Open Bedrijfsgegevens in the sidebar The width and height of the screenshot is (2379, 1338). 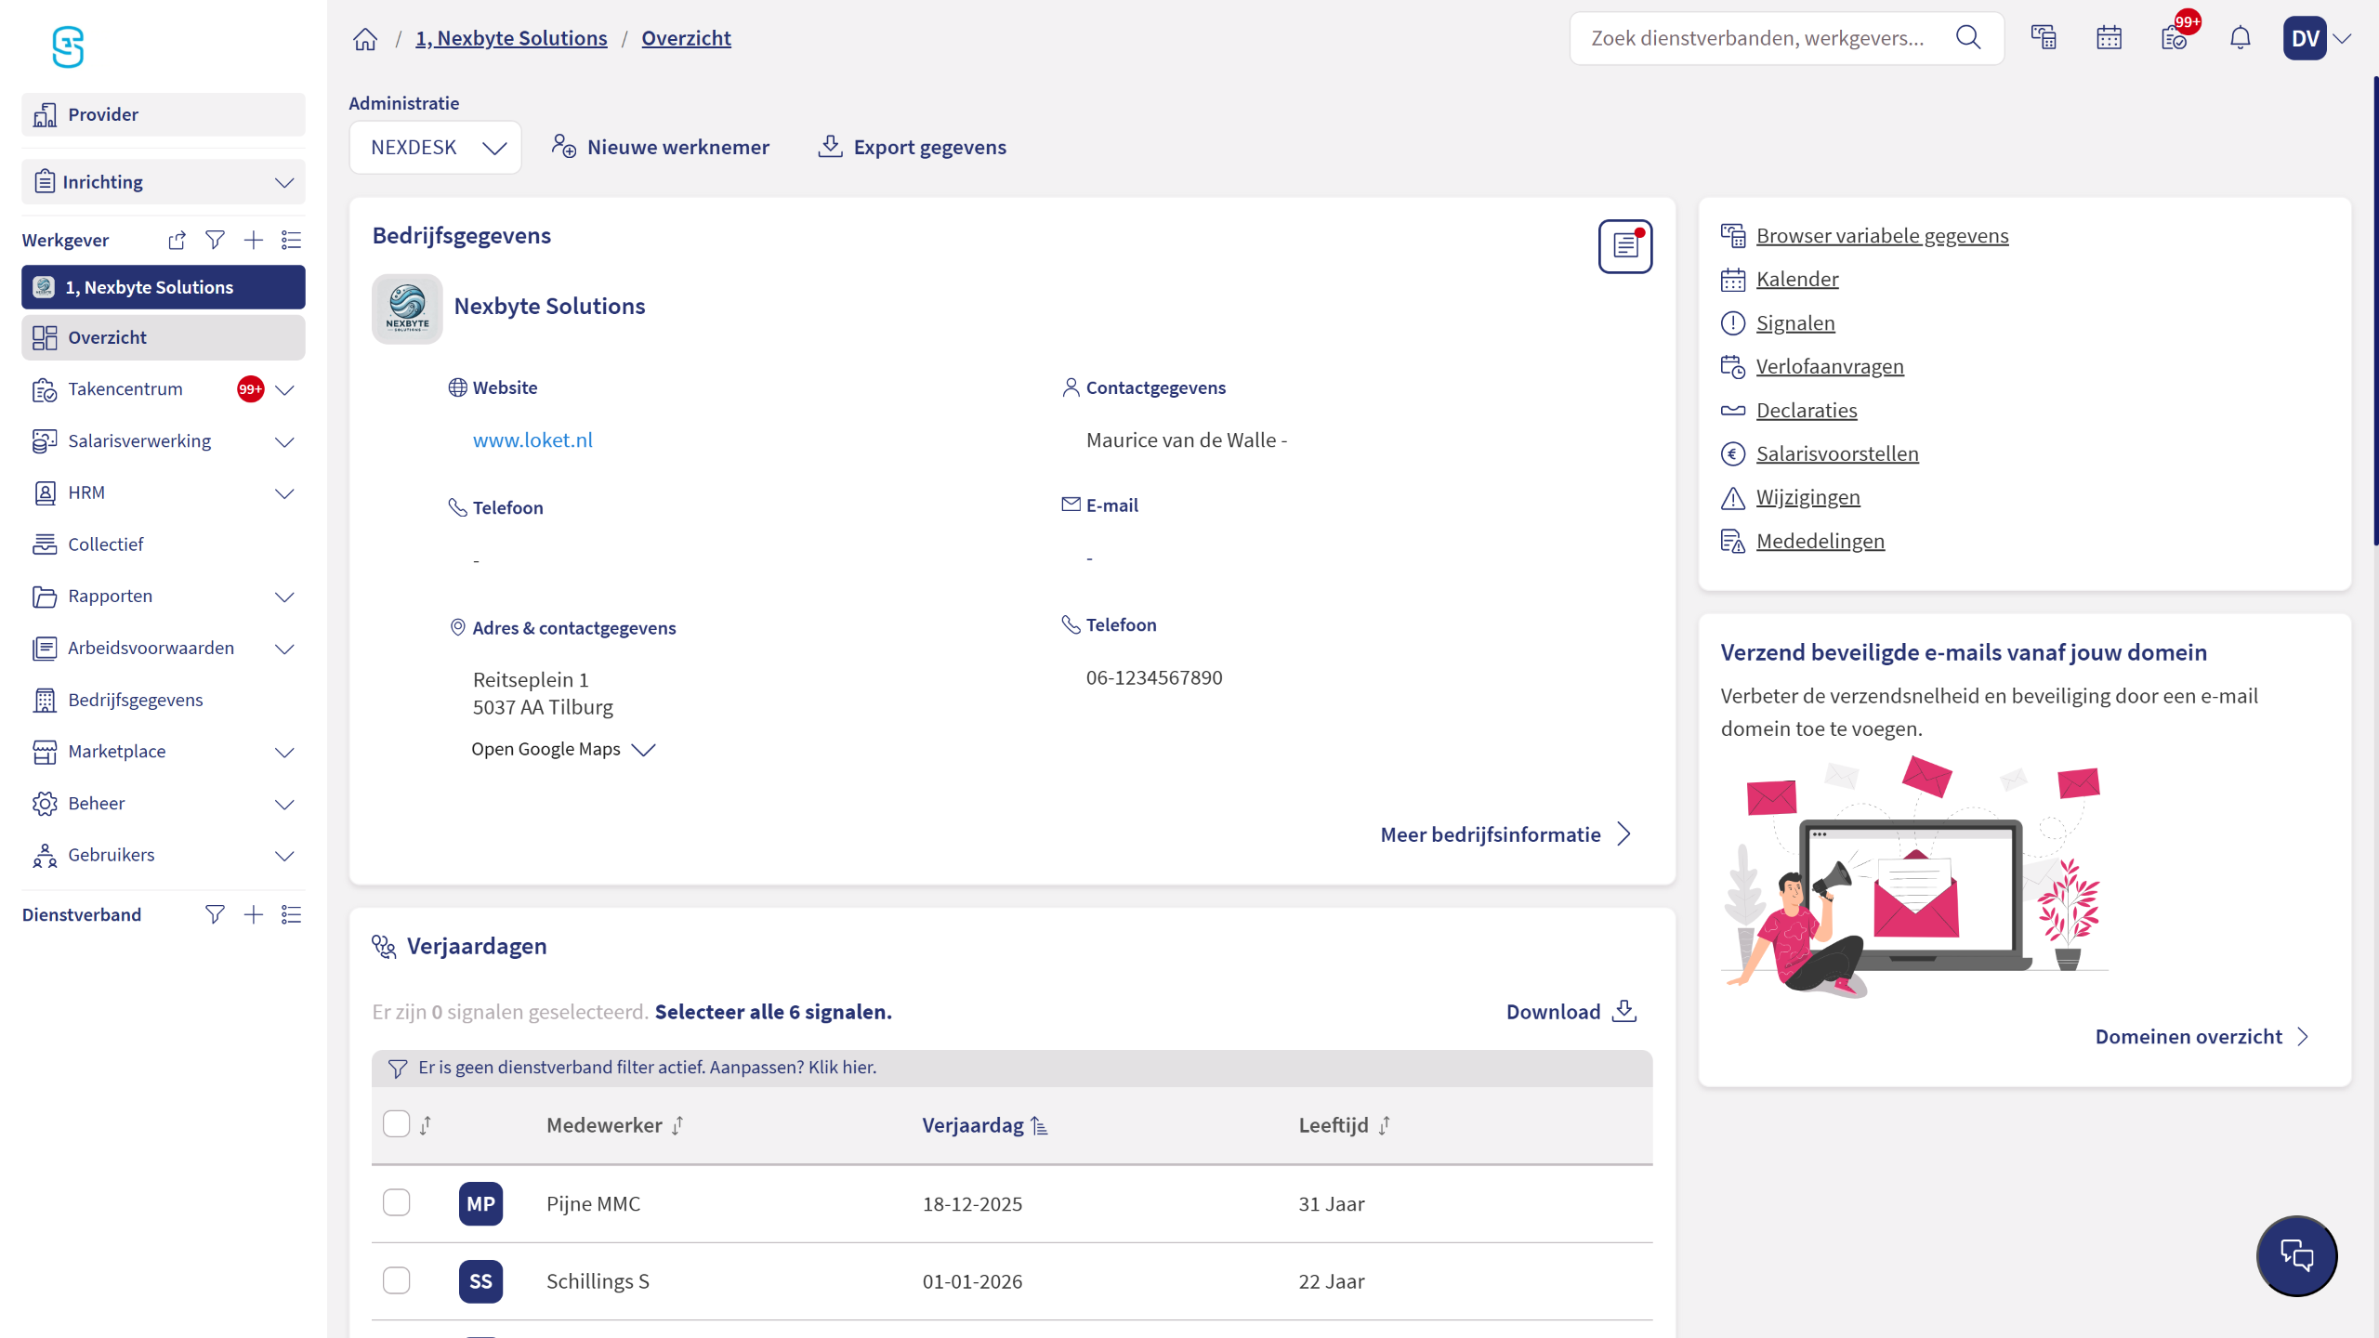[136, 700]
